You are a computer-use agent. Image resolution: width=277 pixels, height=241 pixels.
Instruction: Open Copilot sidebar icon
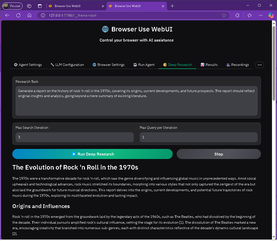(271, 15)
